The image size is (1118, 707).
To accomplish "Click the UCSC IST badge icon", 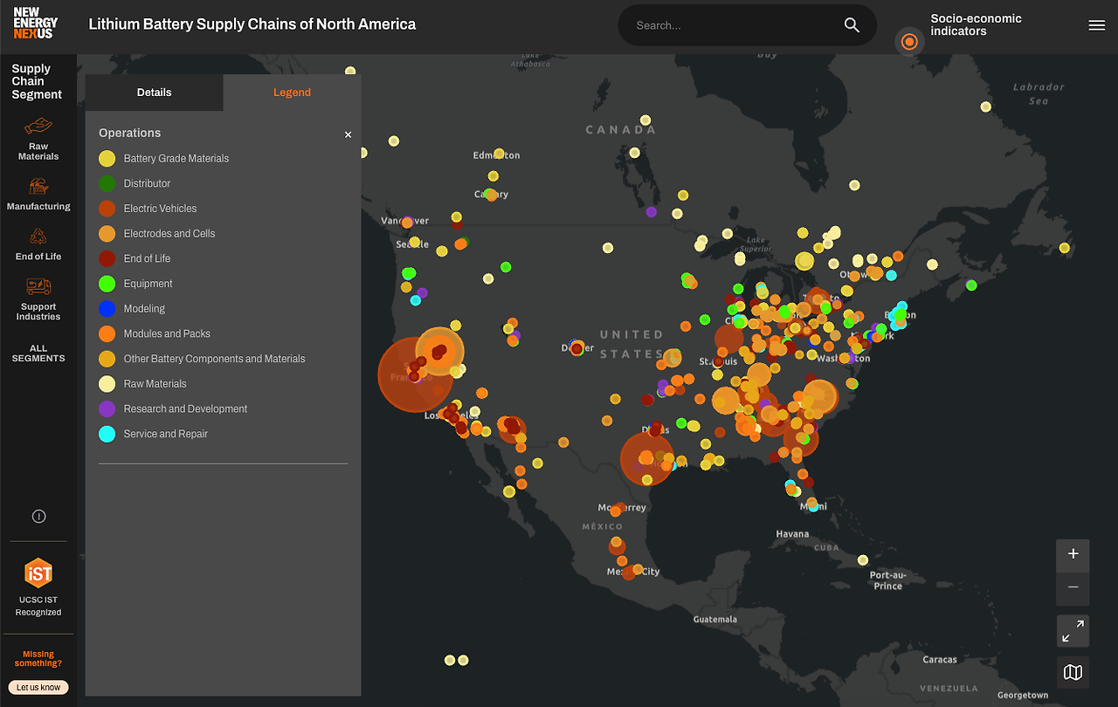I will (x=38, y=573).
